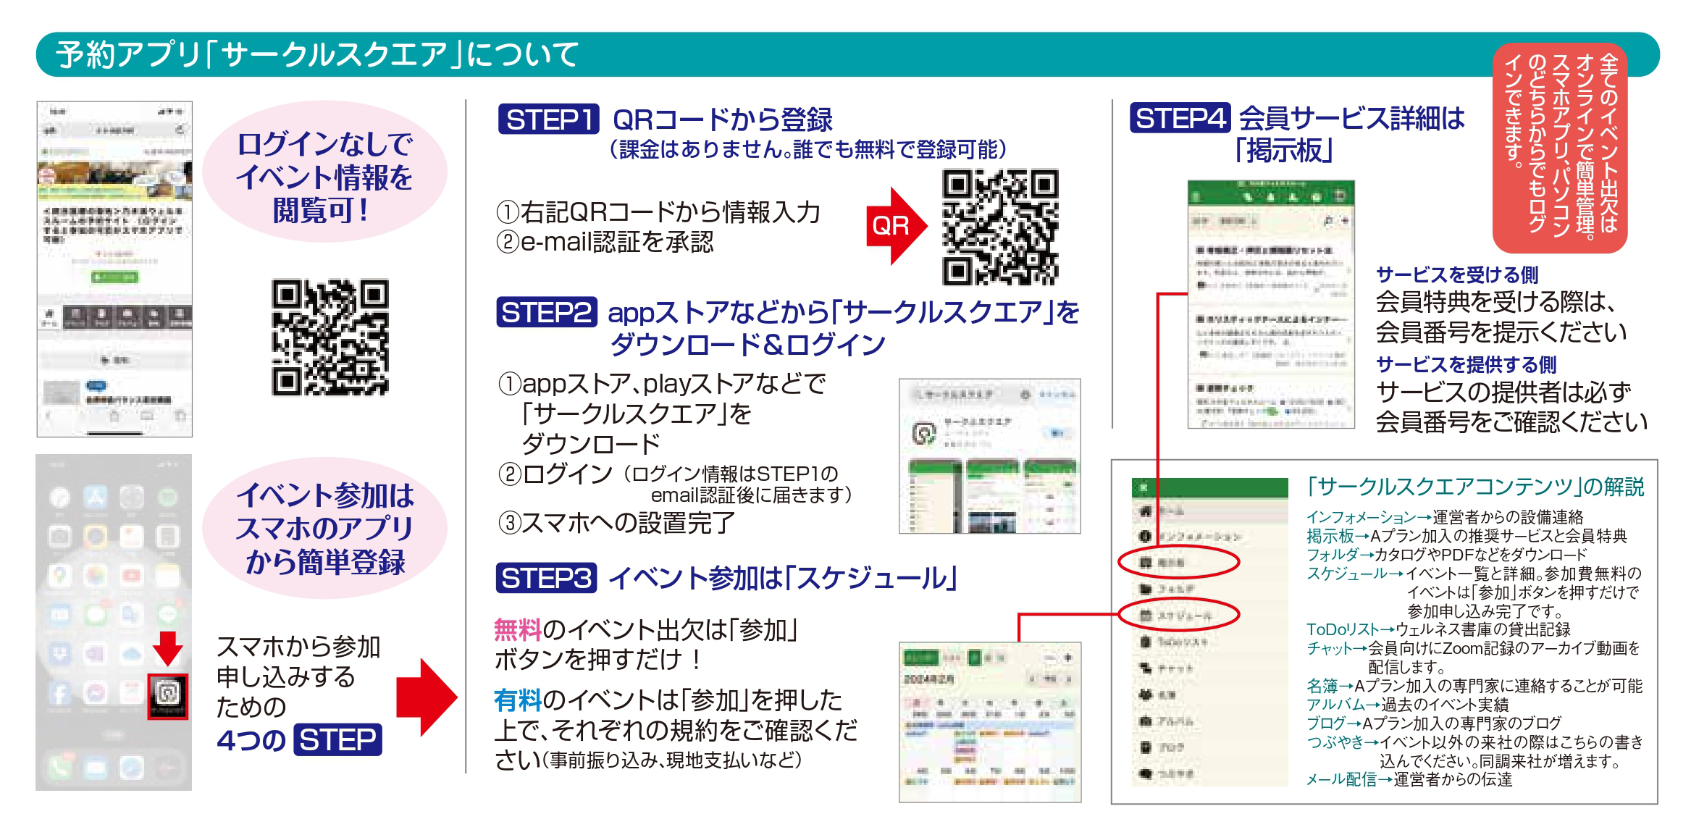Select the スケジュール calendar item in sidebar
Viewport: 1691px width, 835px height.
click(x=1178, y=616)
